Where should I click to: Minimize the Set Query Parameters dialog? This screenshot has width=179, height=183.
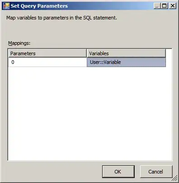tap(157, 6)
